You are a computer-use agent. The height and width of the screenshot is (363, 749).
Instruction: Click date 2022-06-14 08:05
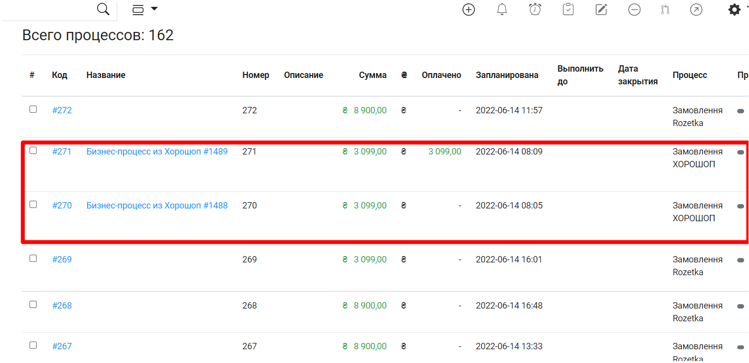[509, 206]
